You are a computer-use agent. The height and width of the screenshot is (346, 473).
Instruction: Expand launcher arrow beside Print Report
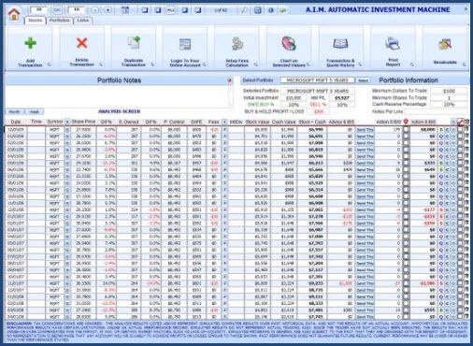click(x=412, y=65)
